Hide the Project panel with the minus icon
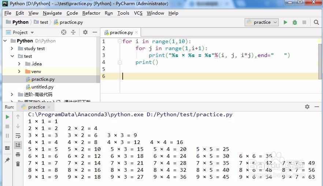The width and height of the screenshot is (323, 186). (95, 32)
